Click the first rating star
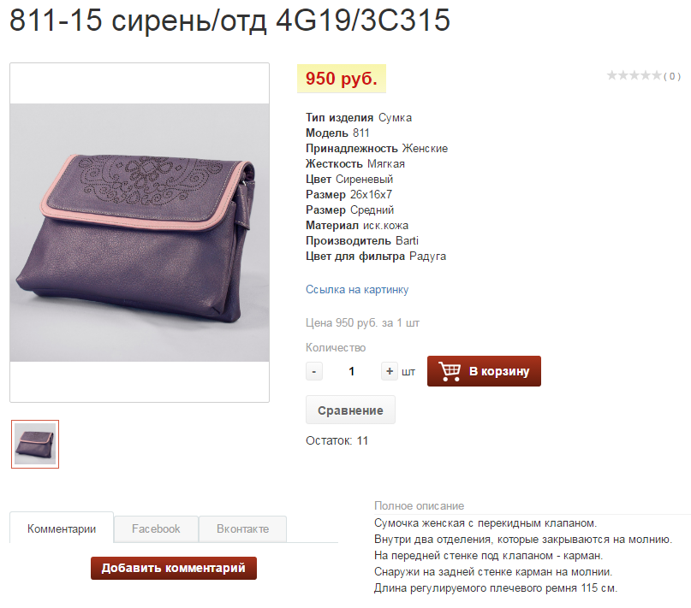 611,76
